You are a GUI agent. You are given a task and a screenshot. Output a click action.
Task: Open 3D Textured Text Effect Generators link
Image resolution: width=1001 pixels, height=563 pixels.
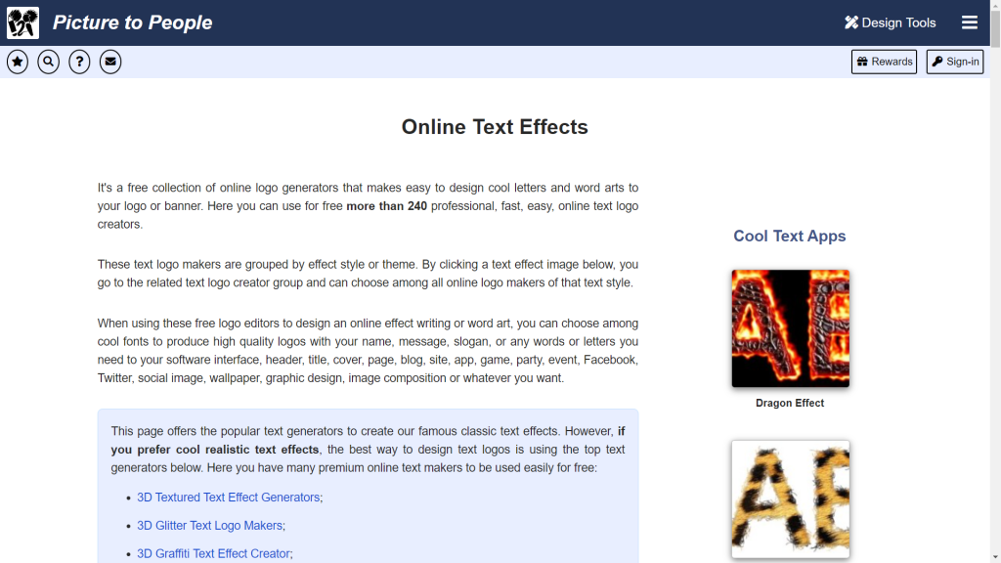pos(228,498)
